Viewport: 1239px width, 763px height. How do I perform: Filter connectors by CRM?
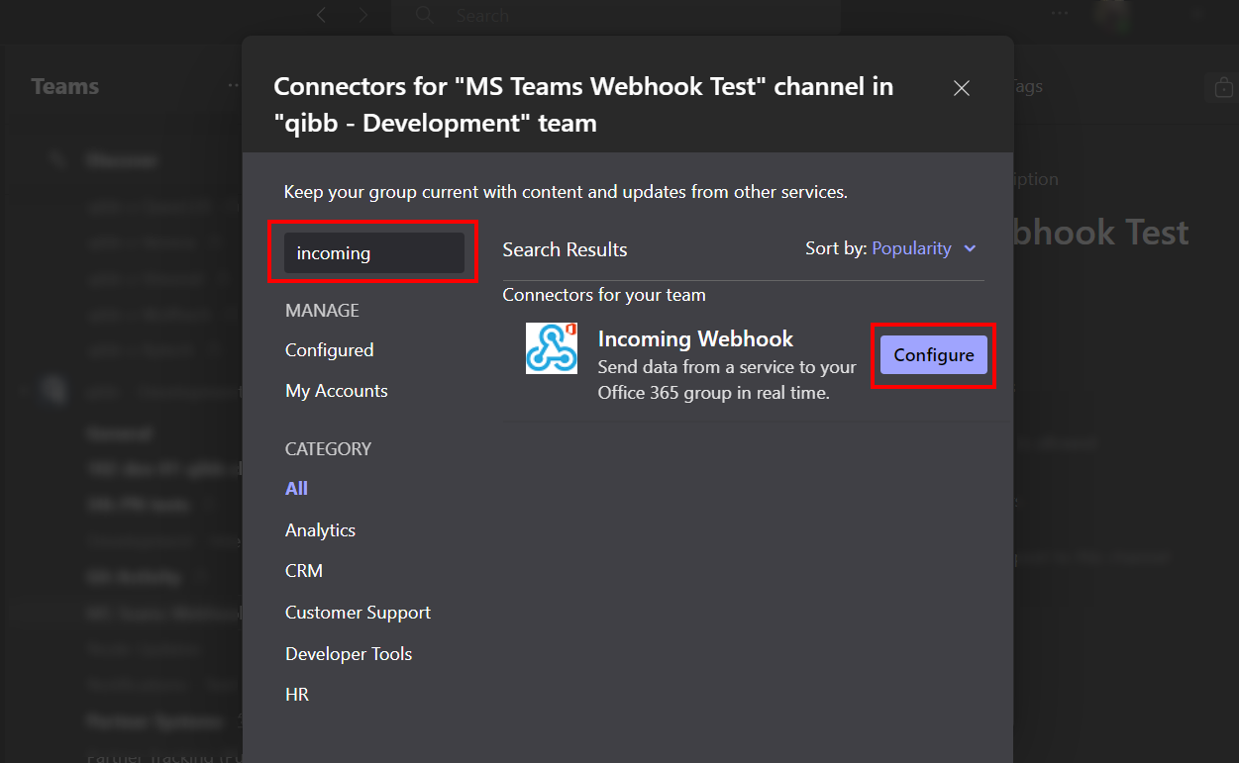click(303, 570)
